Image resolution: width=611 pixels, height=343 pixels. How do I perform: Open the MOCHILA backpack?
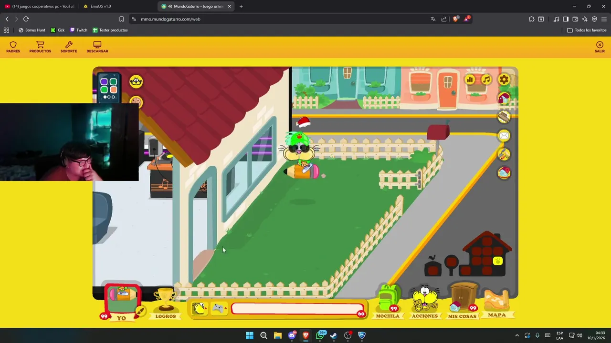[x=388, y=302]
